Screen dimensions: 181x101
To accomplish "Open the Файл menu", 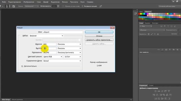I will click(4, 2).
